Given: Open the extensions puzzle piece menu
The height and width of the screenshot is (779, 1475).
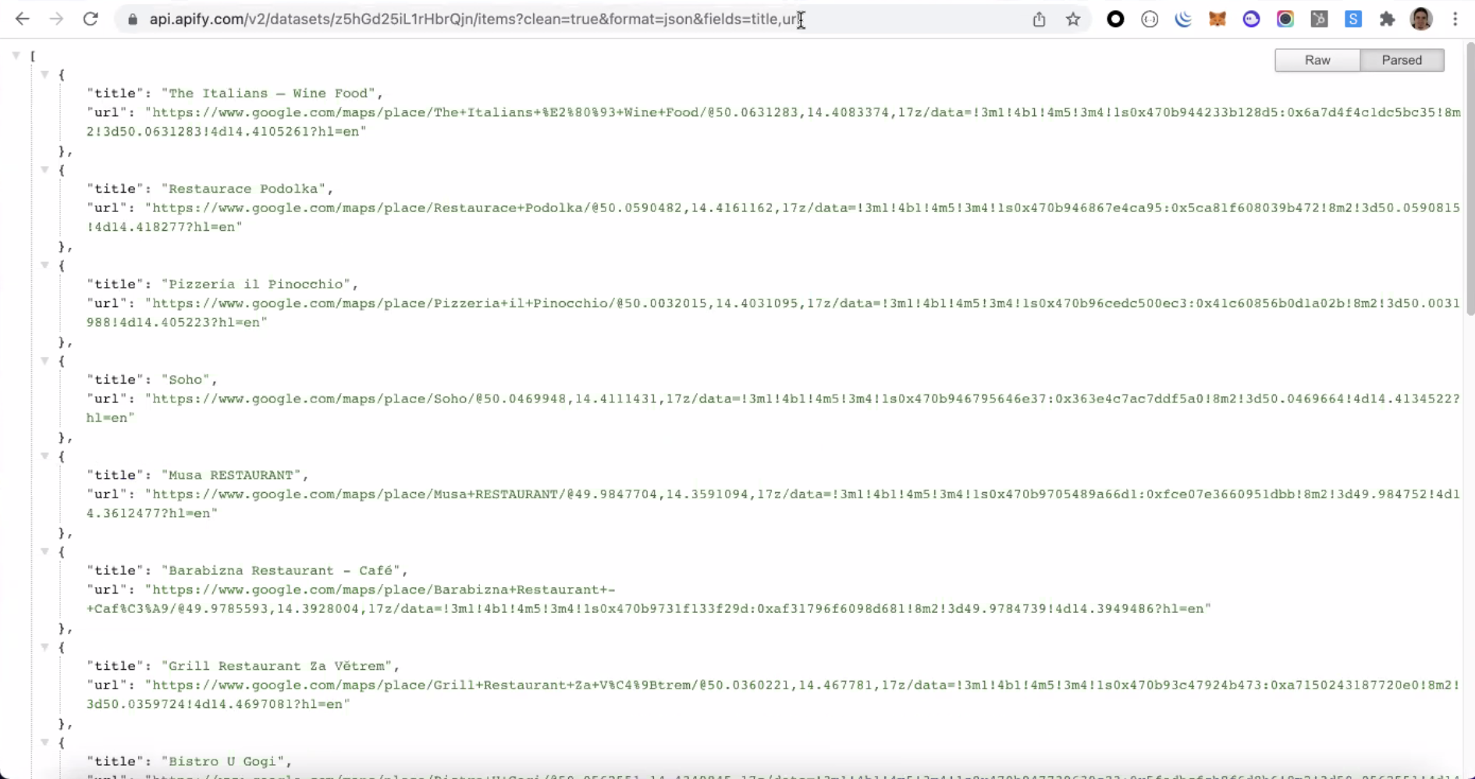Looking at the screenshot, I should click(x=1387, y=19).
